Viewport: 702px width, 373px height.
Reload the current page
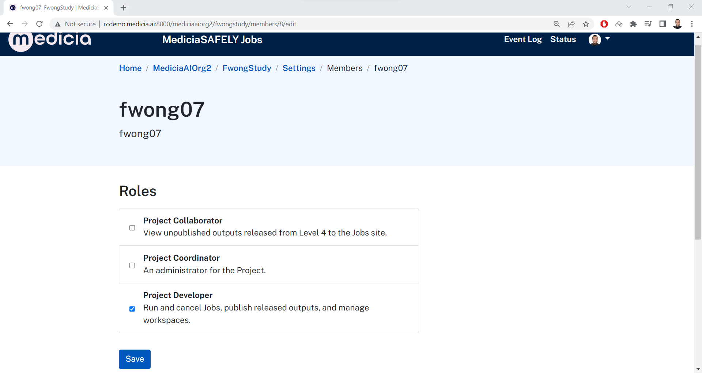tap(39, 24)
